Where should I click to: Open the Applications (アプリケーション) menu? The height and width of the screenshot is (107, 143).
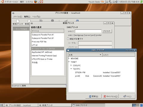(x=11, y=2)
